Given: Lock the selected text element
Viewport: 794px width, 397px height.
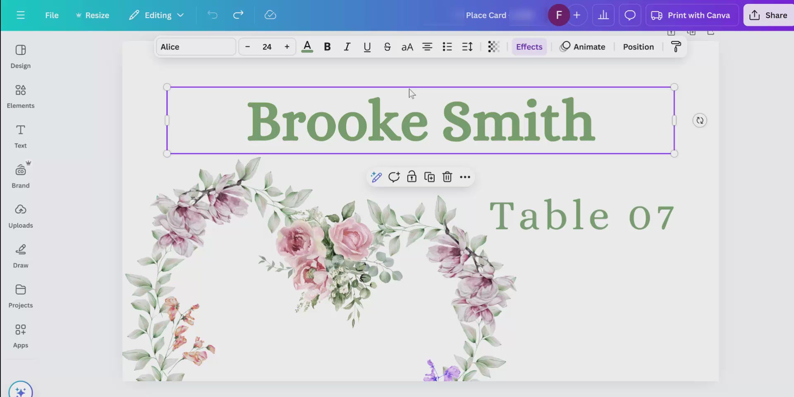Looking at the screenshot, I should point(411,177).
